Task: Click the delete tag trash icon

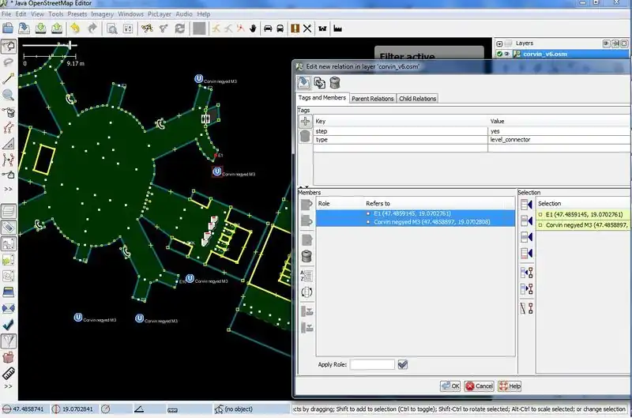Action: [304, 137]
